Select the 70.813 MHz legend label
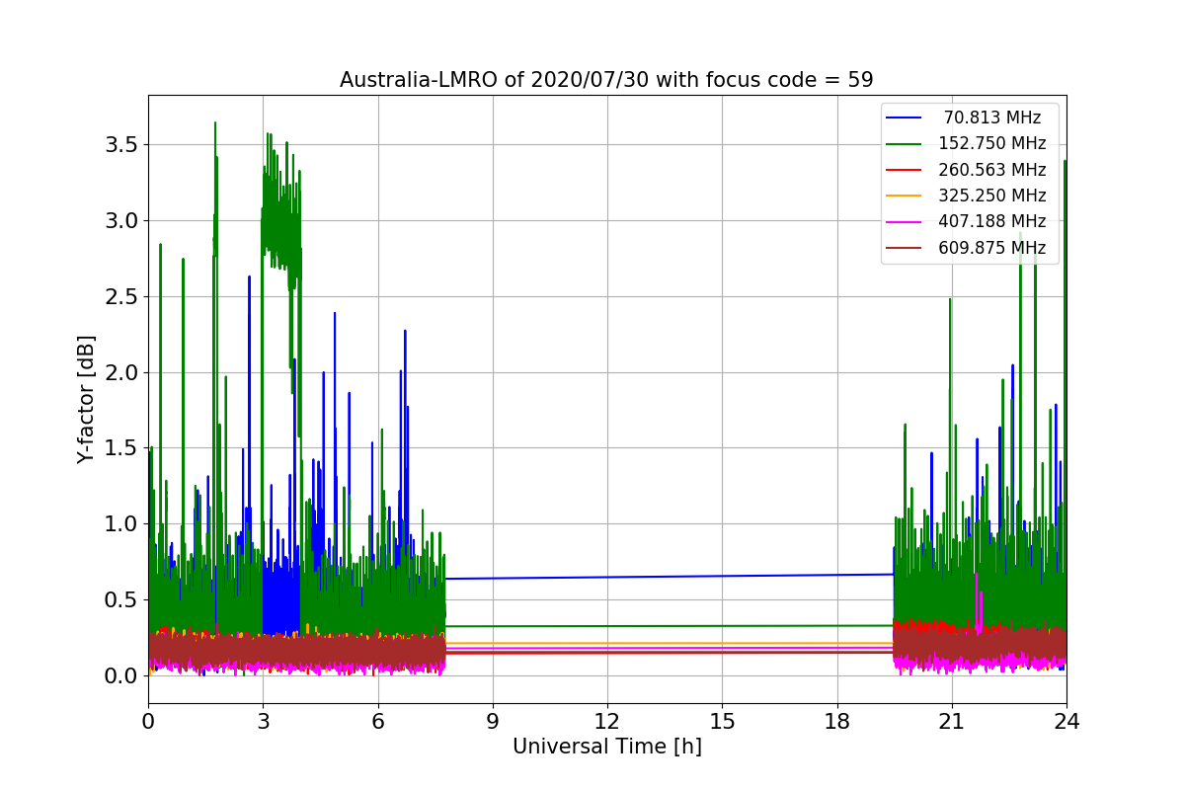This screenshot has height=790, width=1185. pyautogui.click(x=992, y=118)
